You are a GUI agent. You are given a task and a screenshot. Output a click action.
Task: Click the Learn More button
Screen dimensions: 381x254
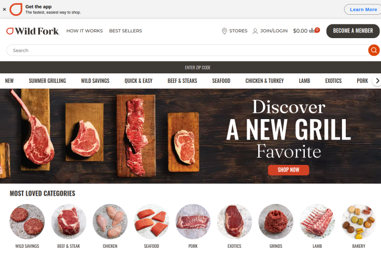(x=363, y=10)
